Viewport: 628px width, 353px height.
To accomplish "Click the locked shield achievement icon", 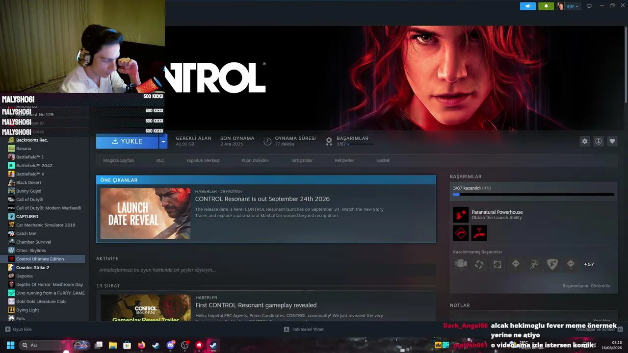I will pos(552,264).
